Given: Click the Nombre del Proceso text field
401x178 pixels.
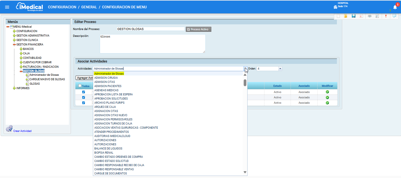Looking at the screenshot, I should 150,29.
